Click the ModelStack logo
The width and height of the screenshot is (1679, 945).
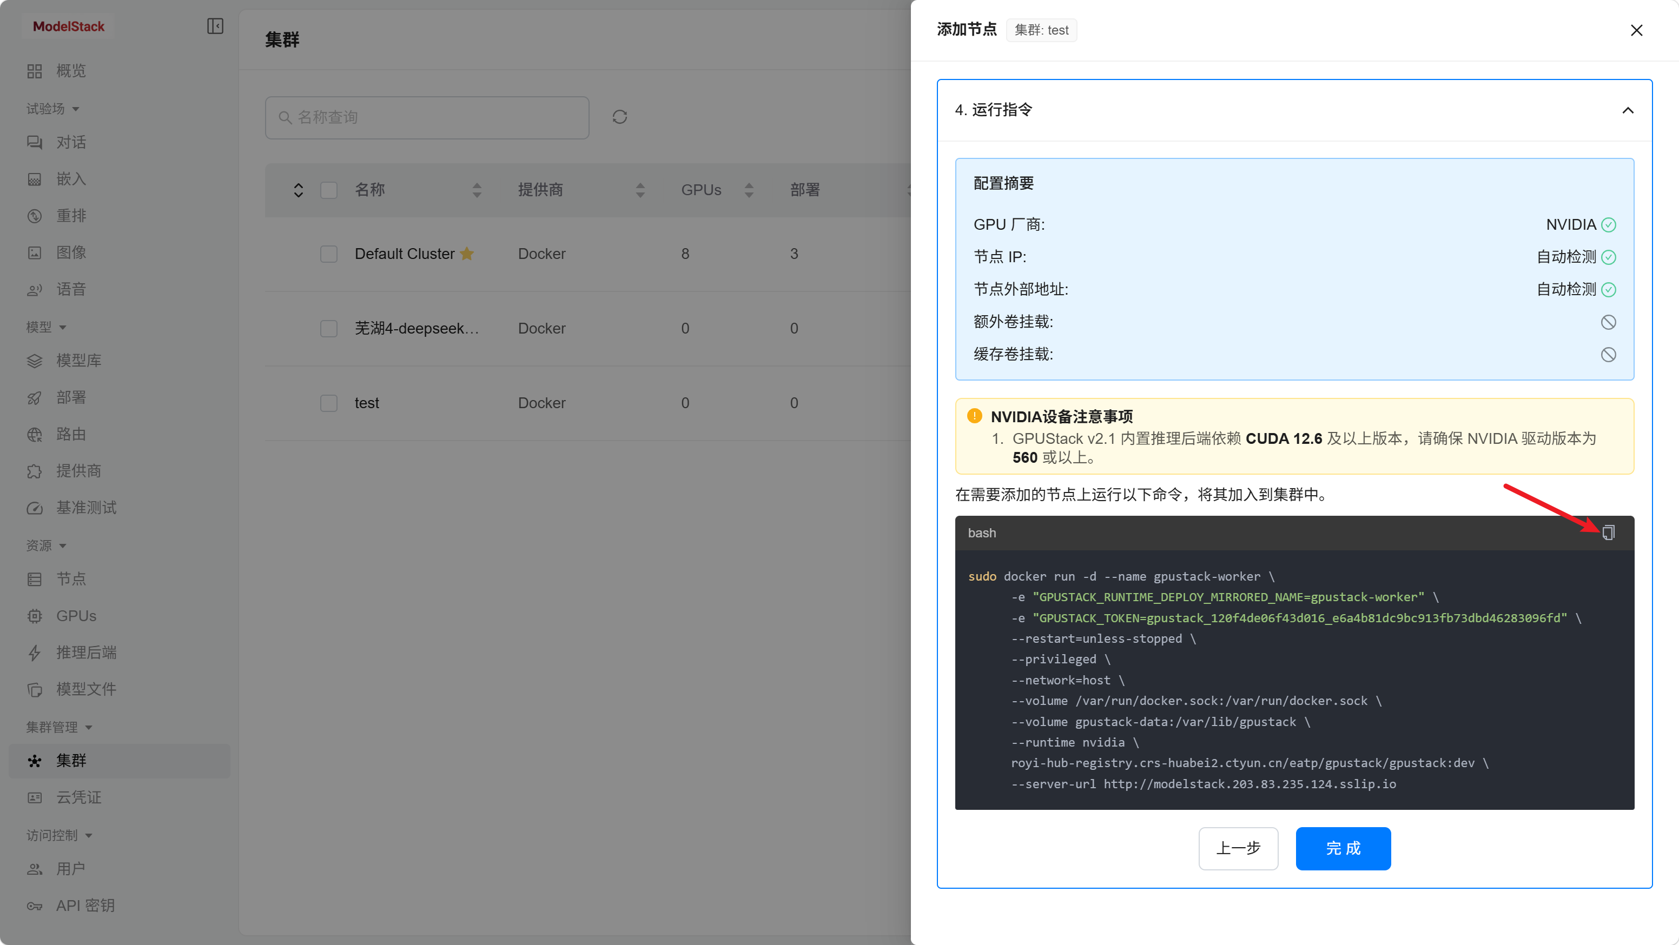pos(69,26)
